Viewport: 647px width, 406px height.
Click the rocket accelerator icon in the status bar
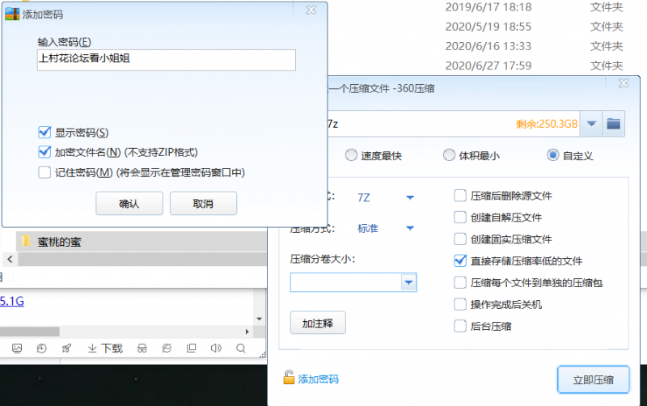coord(66,349)
